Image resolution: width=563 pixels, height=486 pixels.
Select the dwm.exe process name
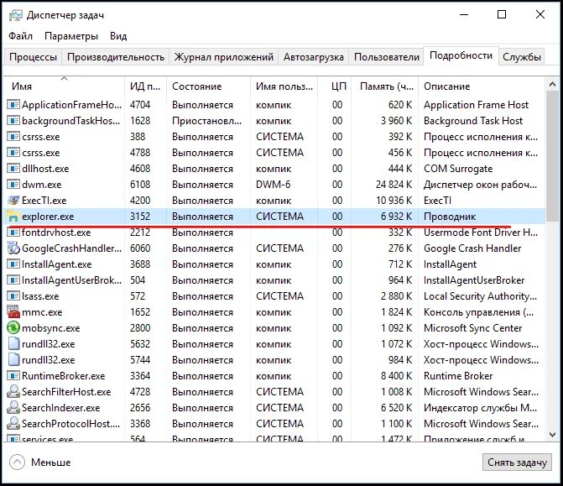(42, 185)
